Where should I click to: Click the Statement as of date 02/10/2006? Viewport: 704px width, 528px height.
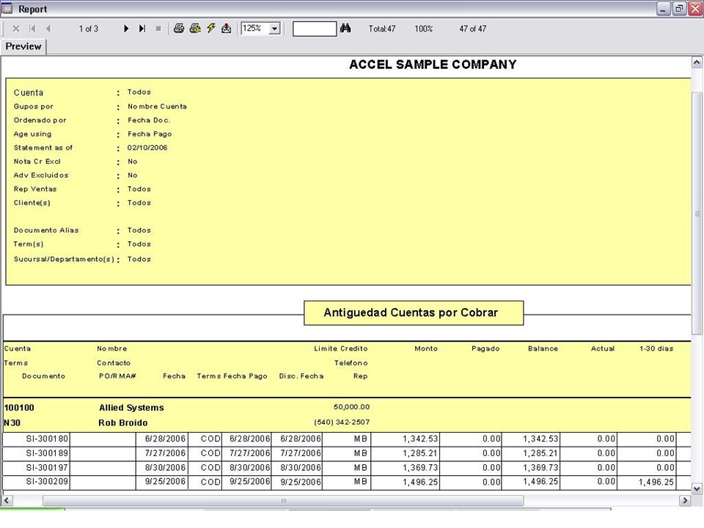[x=147, y=147]
